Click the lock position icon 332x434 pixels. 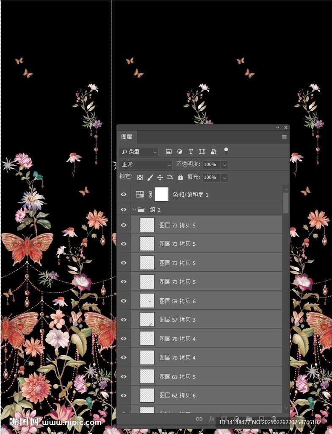pyautogui.click(x=160, y=178)
